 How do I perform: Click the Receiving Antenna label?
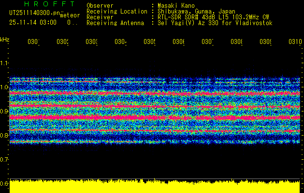tap(116, 23)
